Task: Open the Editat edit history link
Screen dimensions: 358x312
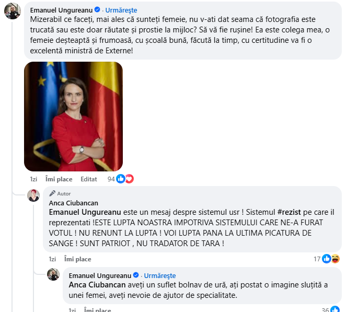Action: pyautogui.click(x=89, y=179)
